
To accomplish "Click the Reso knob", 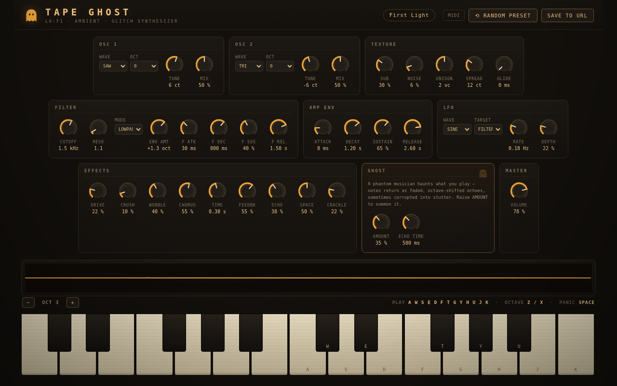I will (98, 128).
